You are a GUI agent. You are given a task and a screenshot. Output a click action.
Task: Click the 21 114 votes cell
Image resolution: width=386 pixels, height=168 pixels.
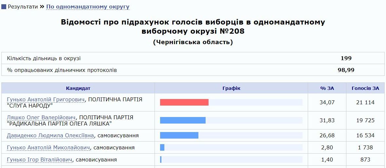(365, 102)
